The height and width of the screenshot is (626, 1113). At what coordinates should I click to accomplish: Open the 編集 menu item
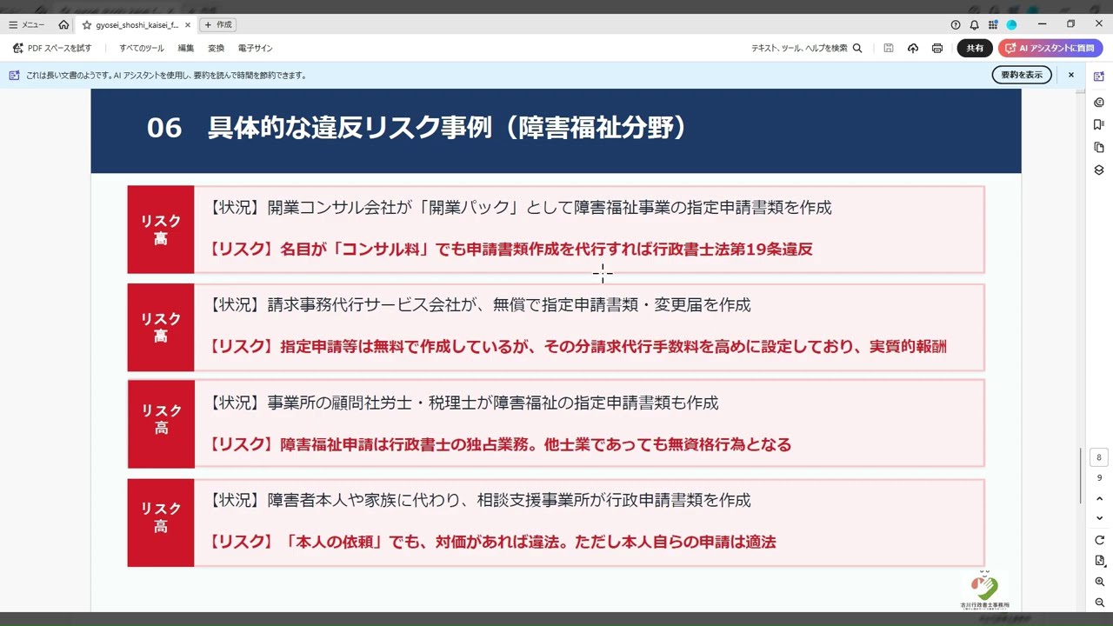186,49
